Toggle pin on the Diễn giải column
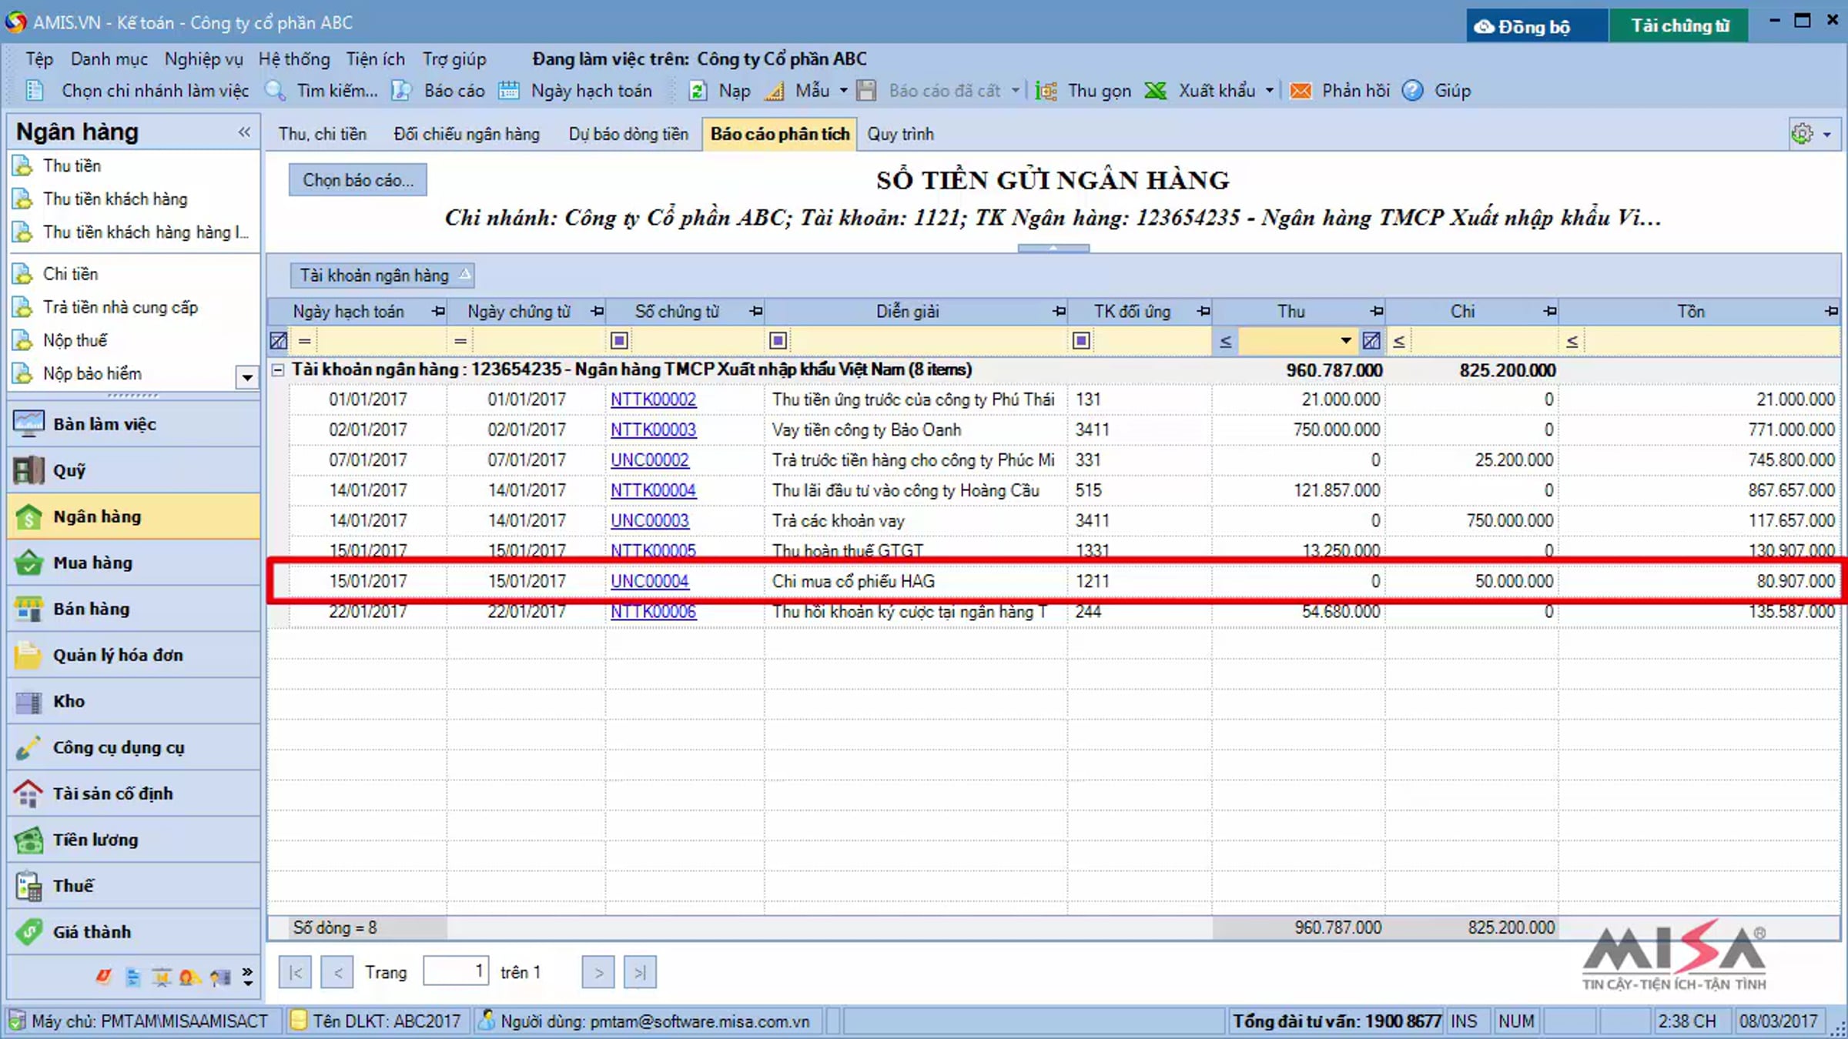The width and height of the screenshot is (1848, 1039). (1059, 312)
